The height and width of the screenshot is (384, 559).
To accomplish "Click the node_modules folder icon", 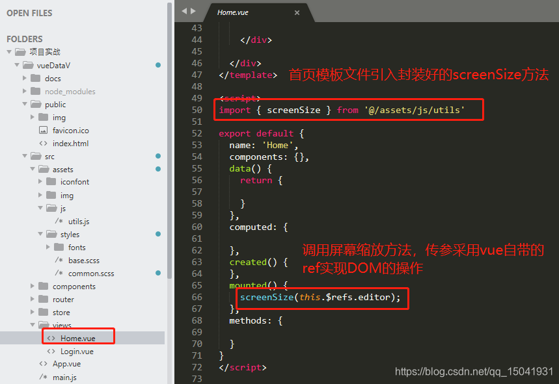I will pyautogui.click(x=36, y=91).
